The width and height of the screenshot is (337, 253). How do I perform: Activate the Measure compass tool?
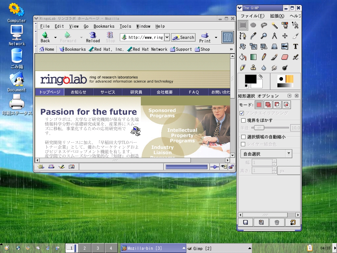274,36
